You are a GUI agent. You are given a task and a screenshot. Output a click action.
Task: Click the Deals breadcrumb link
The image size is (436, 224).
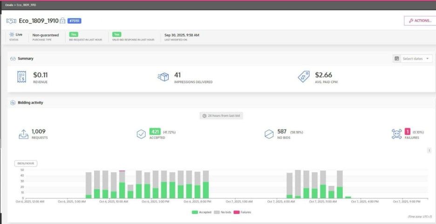tap(9, 5)
